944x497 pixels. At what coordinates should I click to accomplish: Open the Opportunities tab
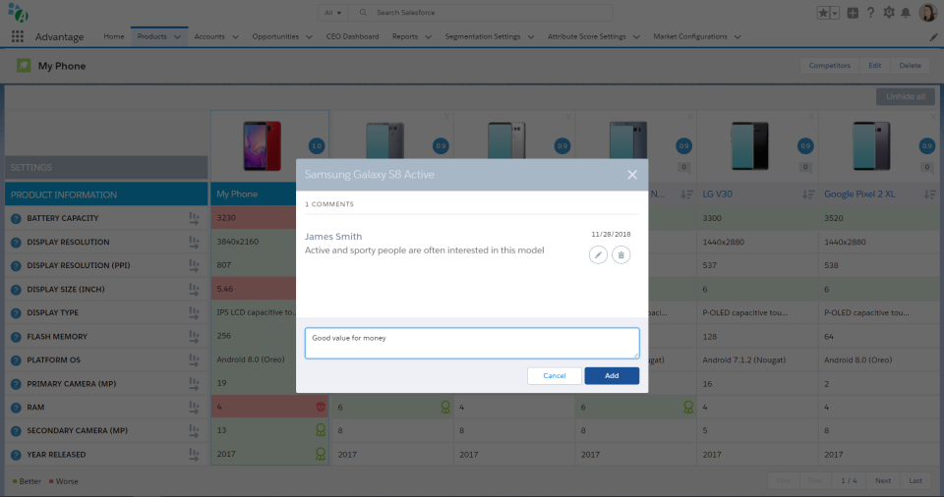275,36
